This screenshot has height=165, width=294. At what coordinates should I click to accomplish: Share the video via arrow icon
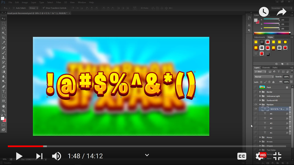tap(281, 12)
